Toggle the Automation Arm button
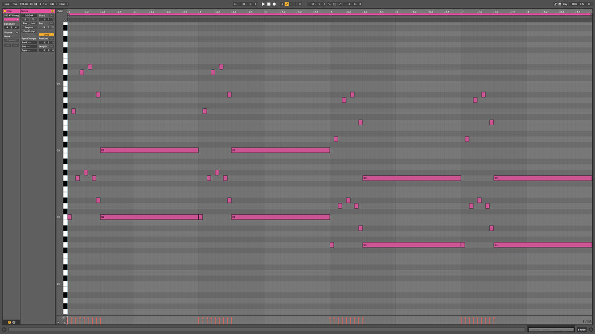595x334 pixels. point(287,4)
